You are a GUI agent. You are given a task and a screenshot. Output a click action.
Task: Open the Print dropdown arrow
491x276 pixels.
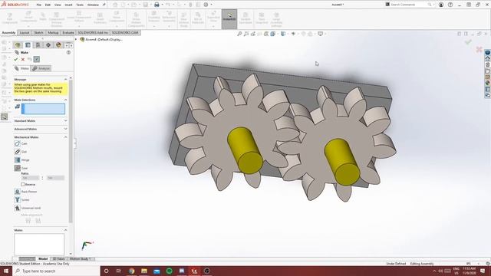pyautogui.click(x=162, y=5)
